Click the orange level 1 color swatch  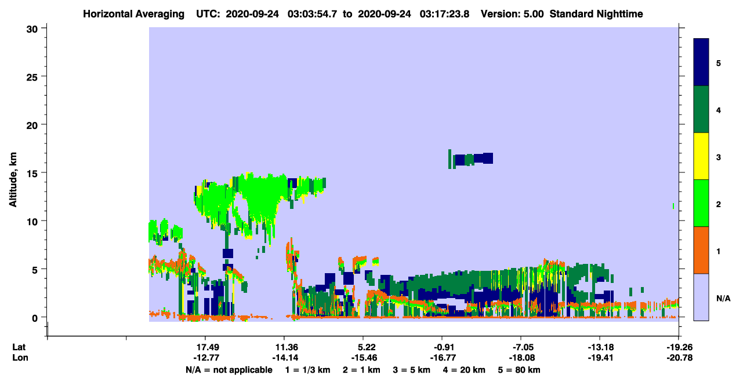(701, 250)
